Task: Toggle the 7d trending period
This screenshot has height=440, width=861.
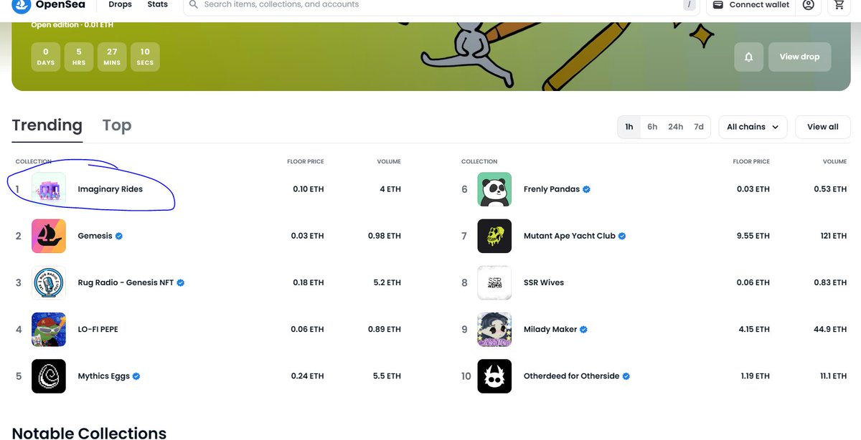Action: [698, 126]
